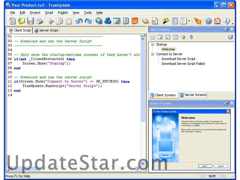Image resolution: width=240 pixels, height=180 pixels.
Task: Create a new project with toolbar icon
Action: tap(12, 21)
